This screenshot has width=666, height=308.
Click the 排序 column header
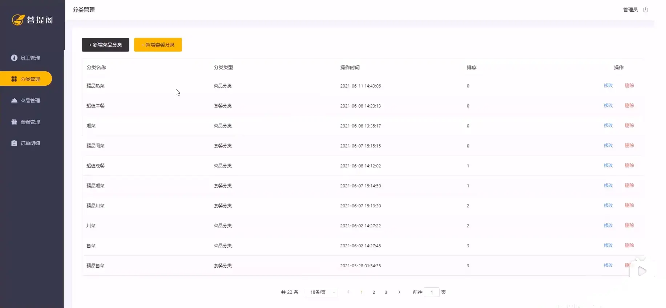click(x=472, y=68)
